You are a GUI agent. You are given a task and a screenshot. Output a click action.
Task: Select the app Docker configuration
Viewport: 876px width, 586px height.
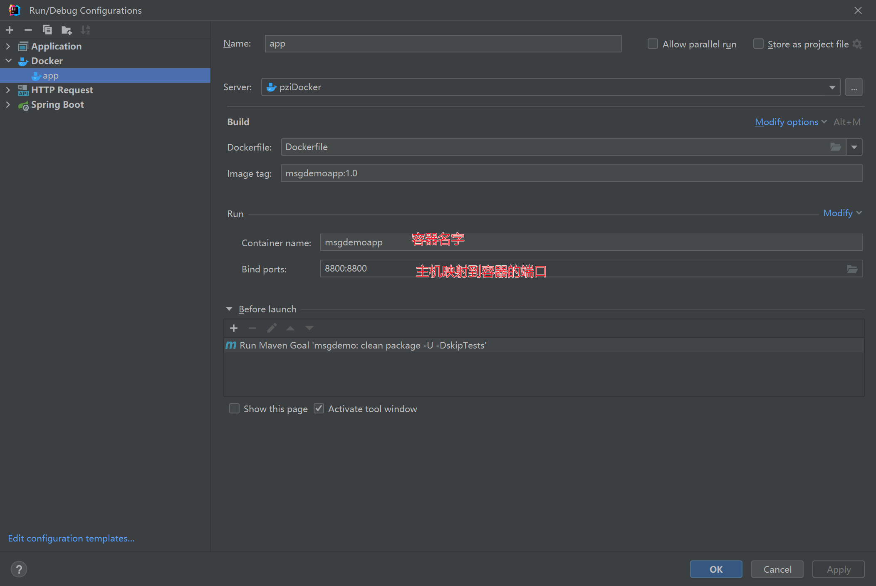coord(105,76)
